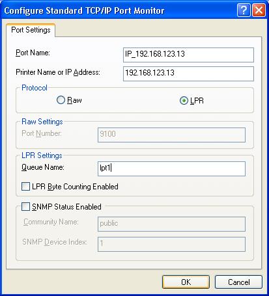This screenshot has height=296, width=269.
Task: Click the Port Number 9100 field
Action: pos(171,135)
